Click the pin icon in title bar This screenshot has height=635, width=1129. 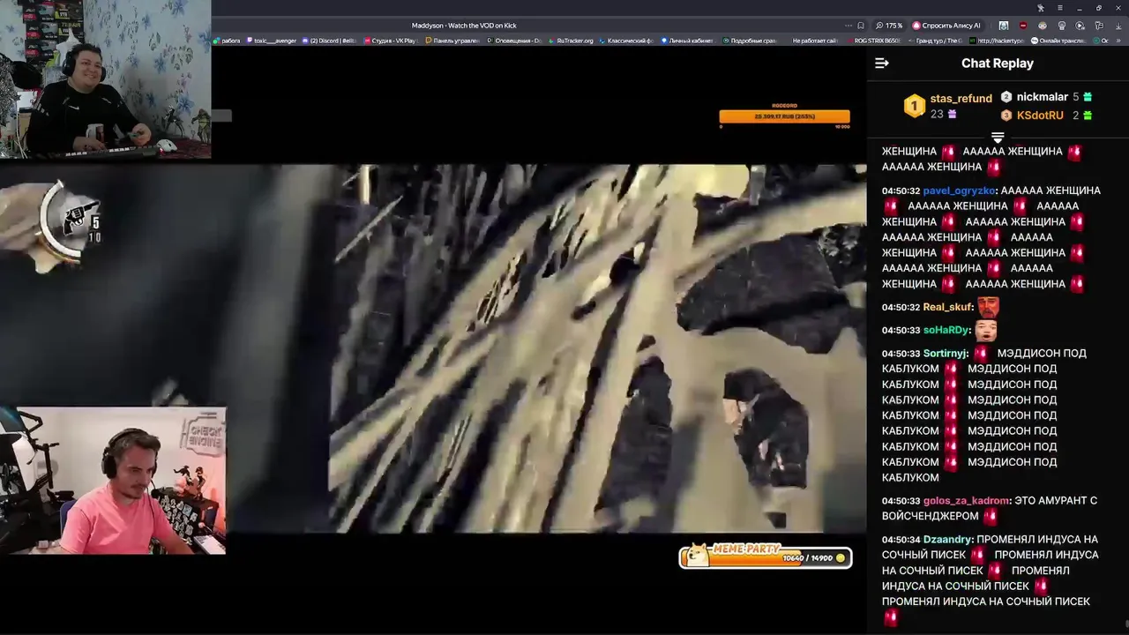[1041, 8]
